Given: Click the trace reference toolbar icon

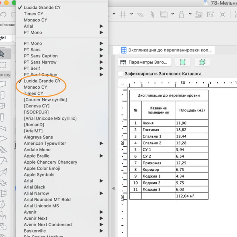Looking at the screenshot, I should point(164,14).
